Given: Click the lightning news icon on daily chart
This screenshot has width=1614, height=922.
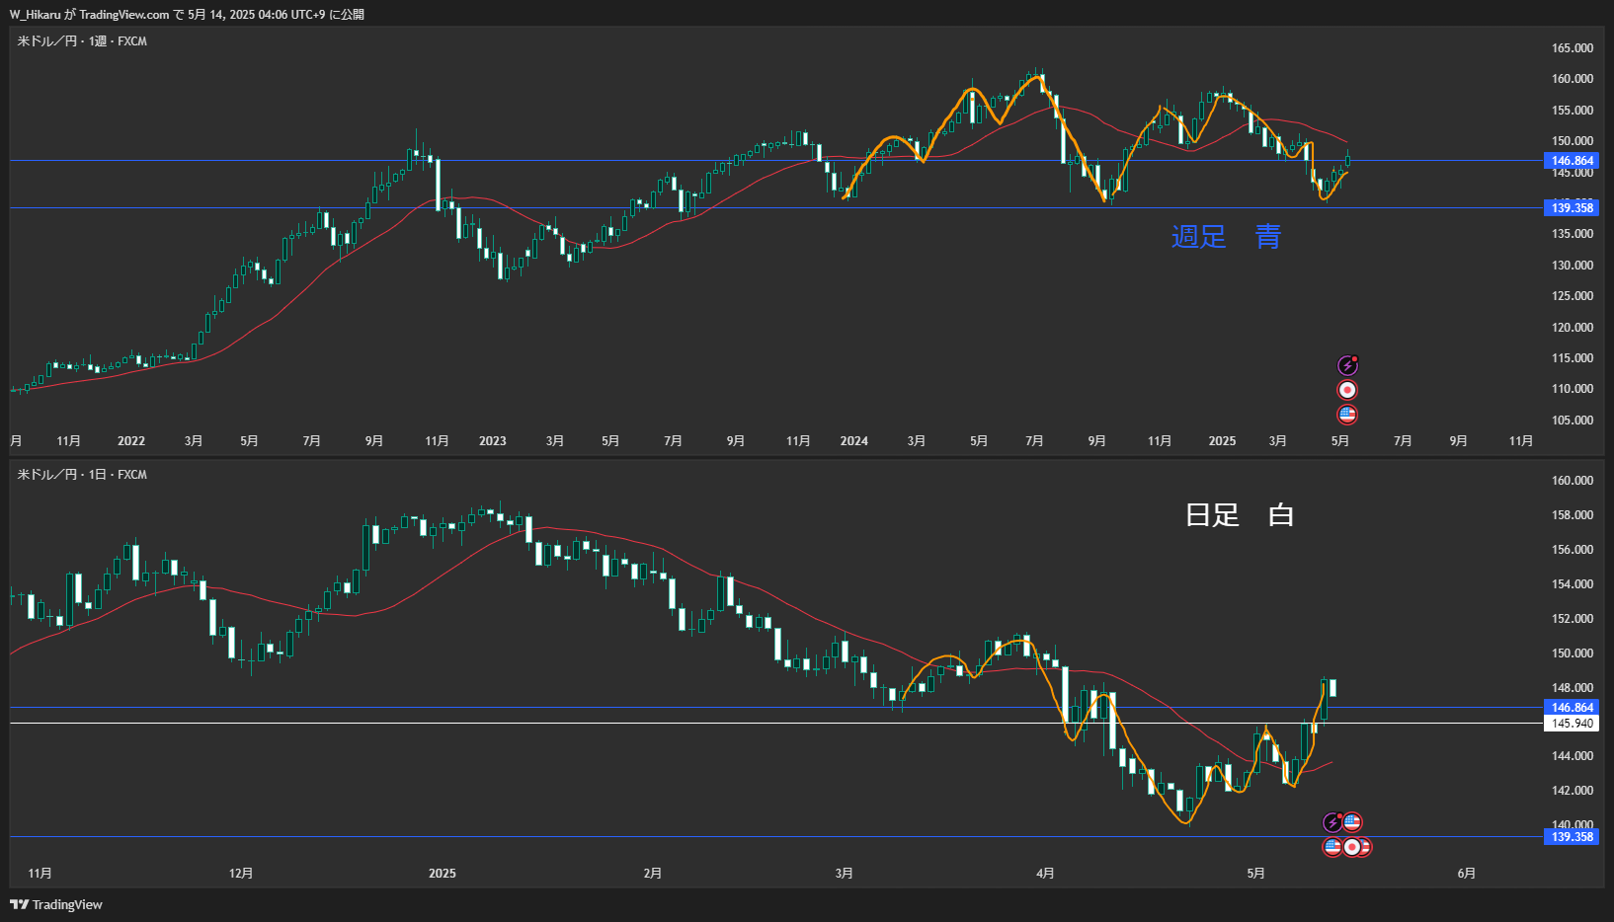Looking at the screenshot, I should coord(1332,822).
